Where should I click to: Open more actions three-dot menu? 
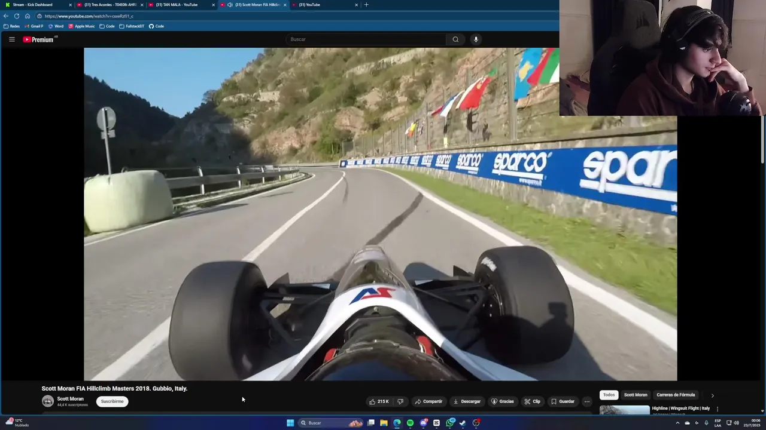click(587, 401)
